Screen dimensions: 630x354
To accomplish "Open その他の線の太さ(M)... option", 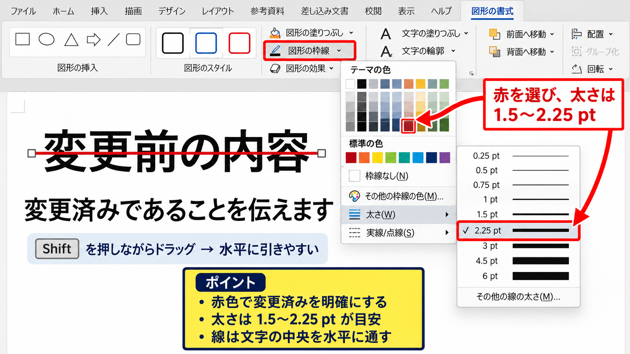I will 518,297.
